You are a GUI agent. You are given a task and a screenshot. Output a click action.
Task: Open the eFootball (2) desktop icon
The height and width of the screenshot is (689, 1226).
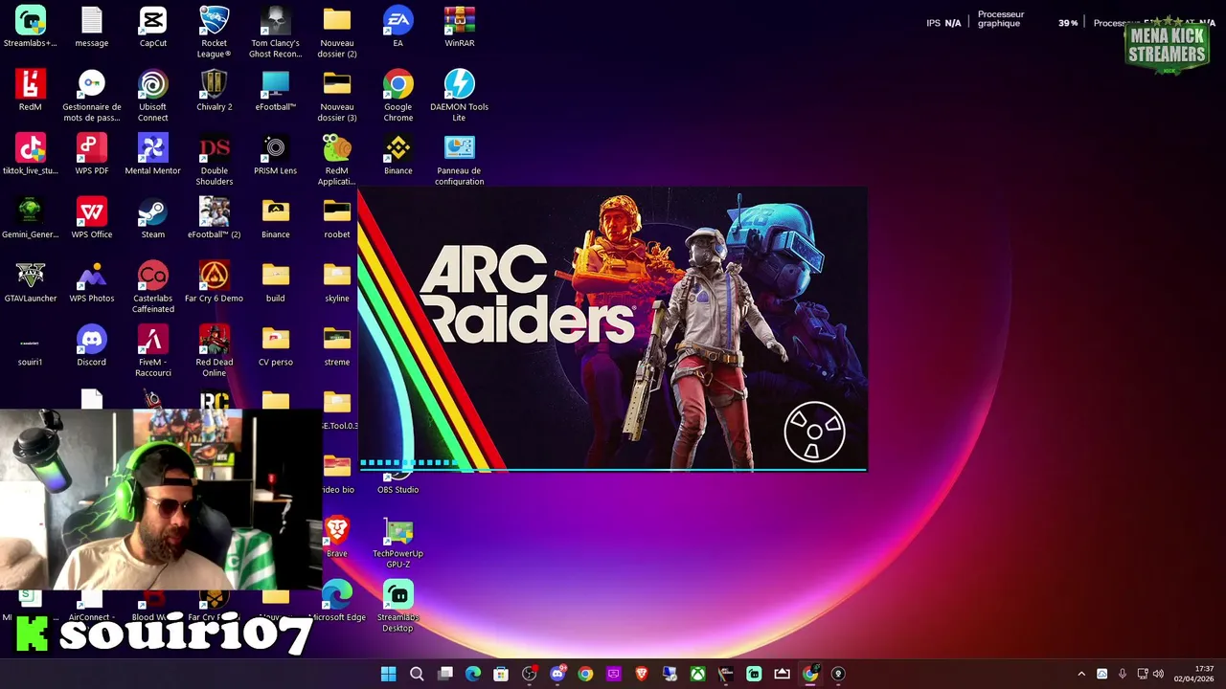(x=215, y=218)
